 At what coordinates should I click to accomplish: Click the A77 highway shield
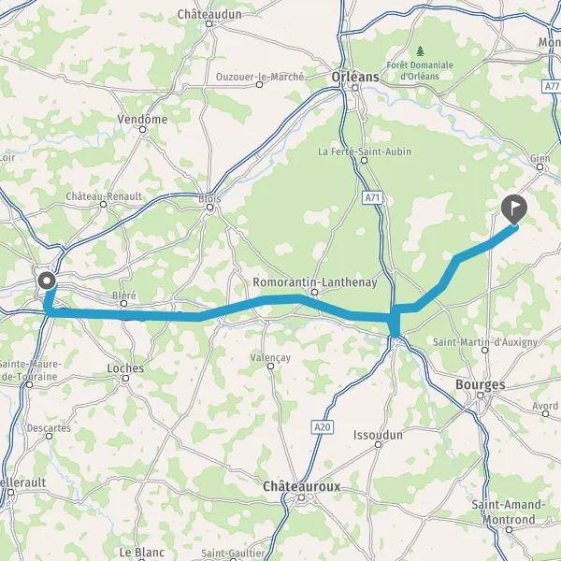(552, 86)
